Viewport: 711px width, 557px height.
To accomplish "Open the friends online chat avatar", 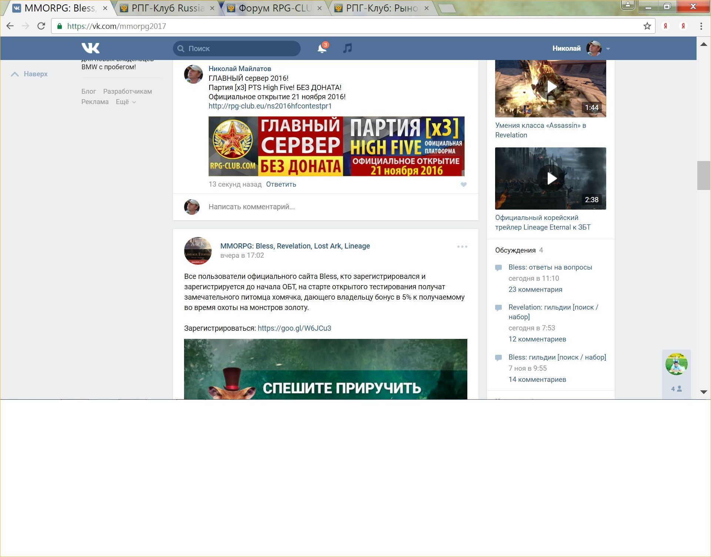I will [x=676, y=364].
